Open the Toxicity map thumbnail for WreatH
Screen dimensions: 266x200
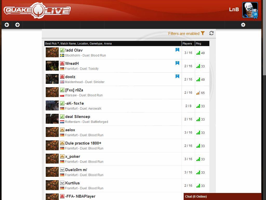point(52,66)
